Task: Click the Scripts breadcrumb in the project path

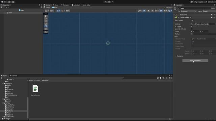Action: [x=37, y=81]
